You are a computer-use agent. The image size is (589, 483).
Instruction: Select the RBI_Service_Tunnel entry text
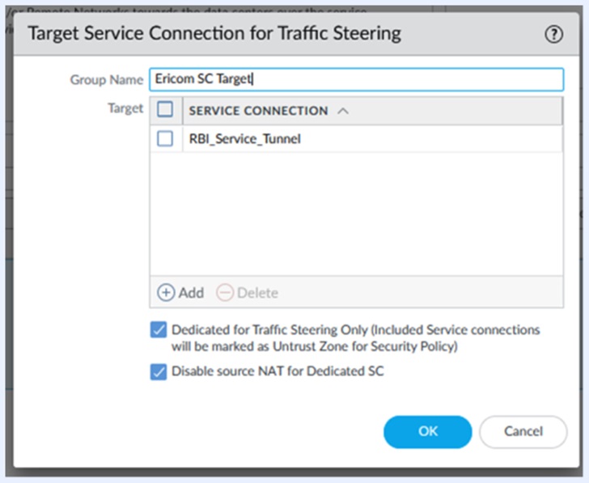tap(244, 139)
